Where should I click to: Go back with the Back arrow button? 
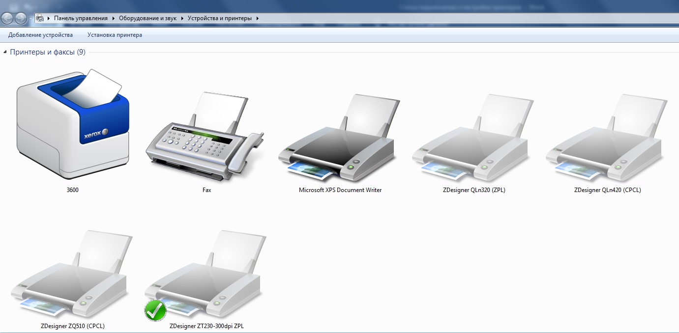pyautogui.click(x=7, y=18)
